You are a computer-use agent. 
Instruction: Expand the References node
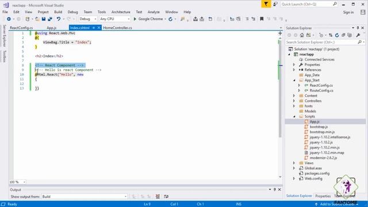[x=294, y=70]
